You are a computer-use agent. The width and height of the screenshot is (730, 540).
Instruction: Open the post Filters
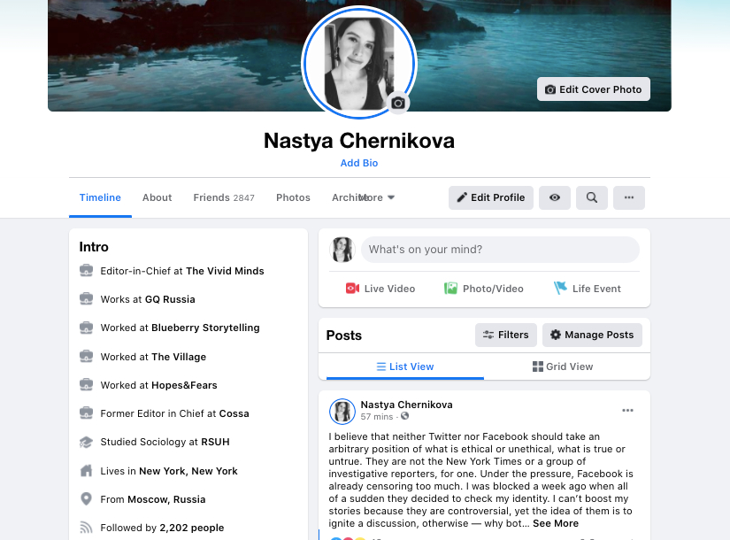(x=505, y=335)
